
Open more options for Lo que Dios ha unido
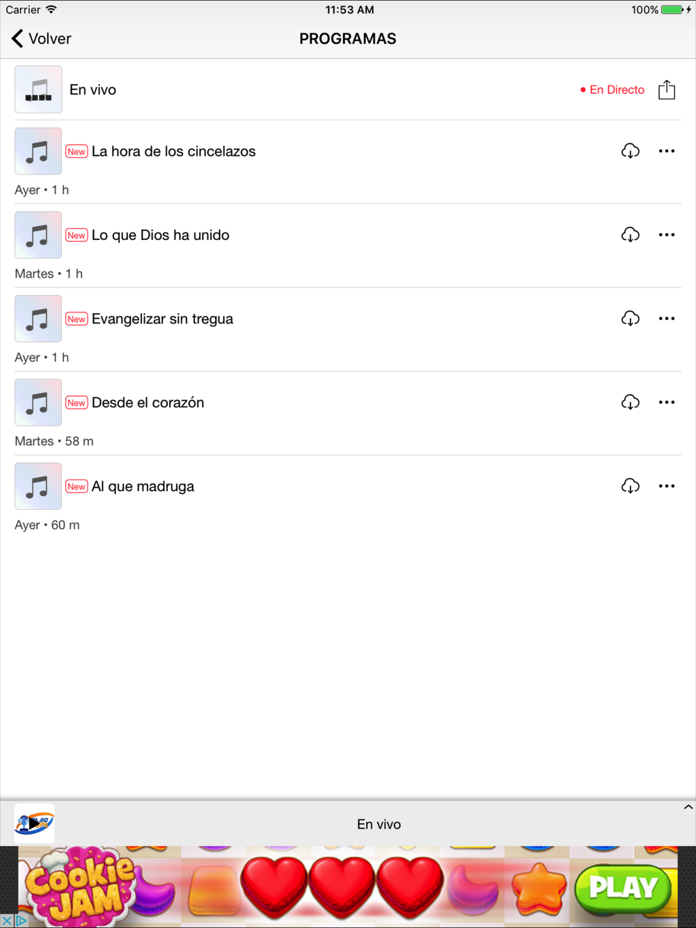[667, 235]
